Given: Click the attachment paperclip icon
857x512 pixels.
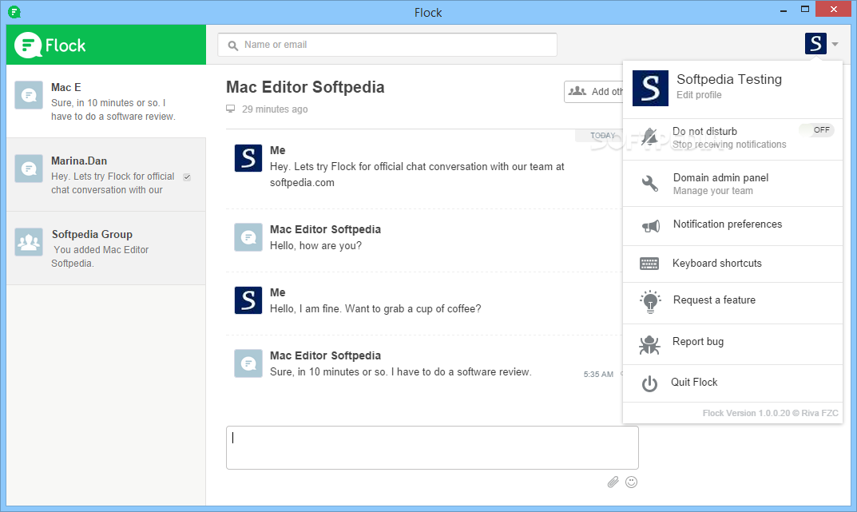Looking at the screenshot, I should point(613,482).
